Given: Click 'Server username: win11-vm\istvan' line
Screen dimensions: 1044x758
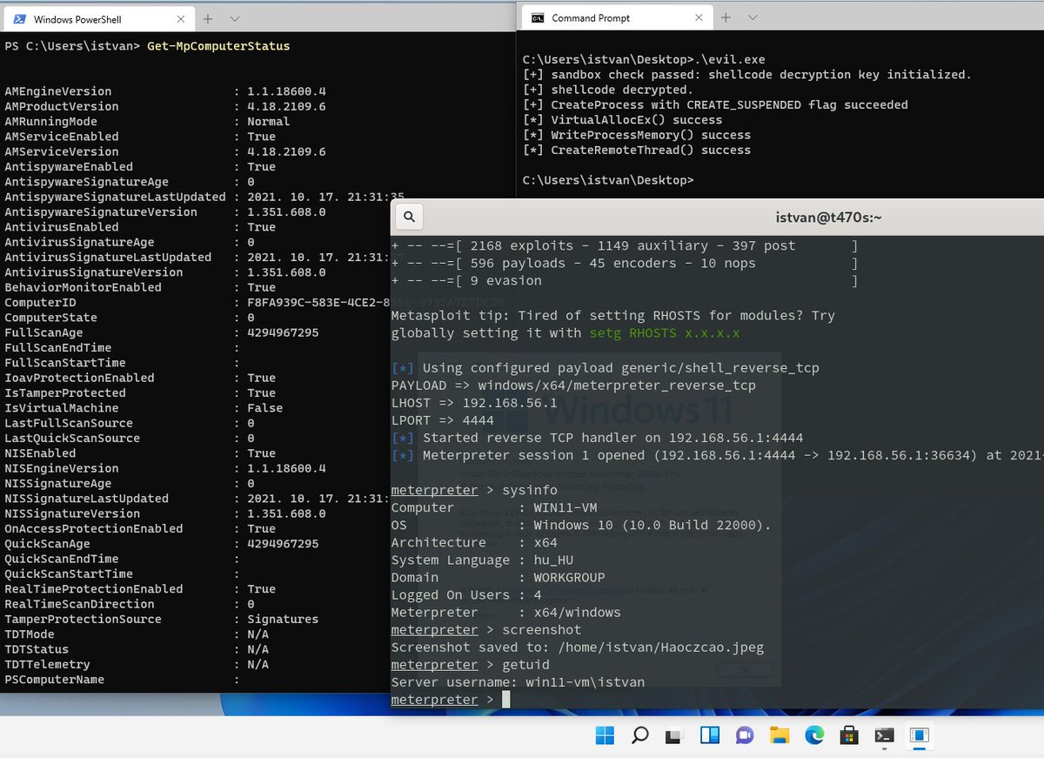Looking at the screenshot, I should 519,681.
